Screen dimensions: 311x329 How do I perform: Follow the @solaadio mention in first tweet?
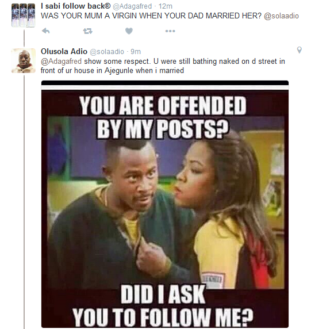pos(281,16)
